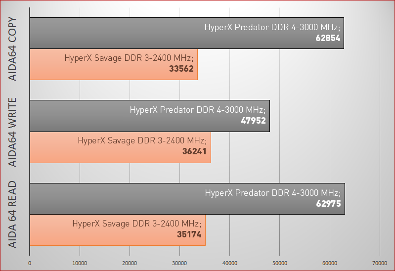This screenshot has width=395, height=271.
Task: Select the orange WRITE bar labeled 36241
Action: click(120, 147)
